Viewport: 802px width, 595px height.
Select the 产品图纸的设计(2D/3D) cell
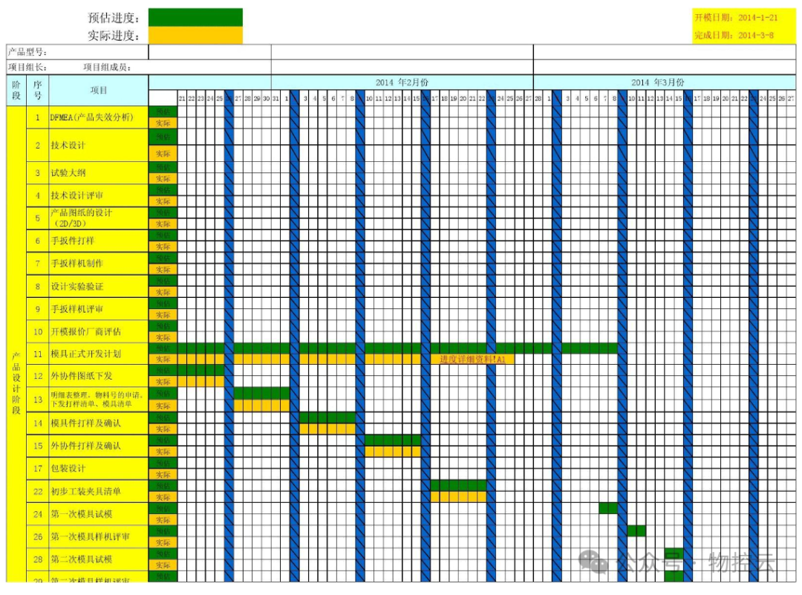(x=99, y=218)
